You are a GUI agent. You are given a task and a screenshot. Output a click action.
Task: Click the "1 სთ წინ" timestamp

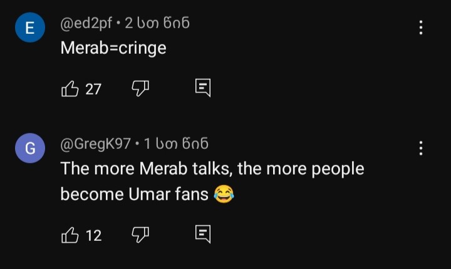(x=176, y=144)
